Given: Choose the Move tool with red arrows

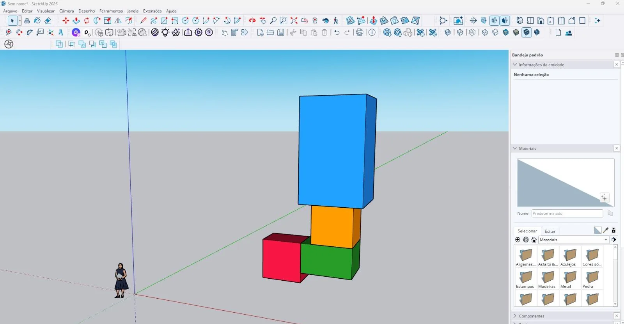Looking at the screenshot, I should coord(66,21).
